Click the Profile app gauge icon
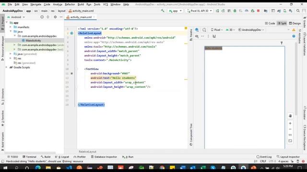Image resolution: width=307 pixels, height=172 pixels. click(247, 11)
